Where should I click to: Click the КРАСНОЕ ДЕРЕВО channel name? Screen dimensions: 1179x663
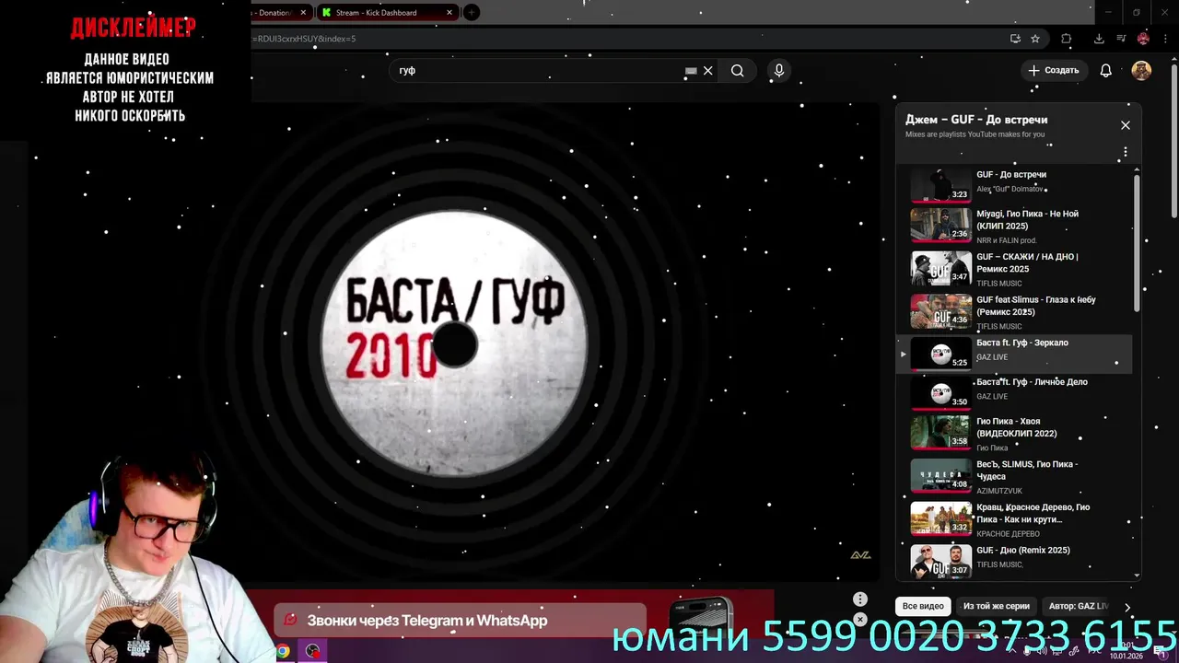coord(1008,534)
